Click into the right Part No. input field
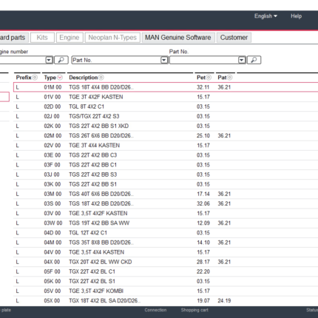The width and height of the screenshot is (318, 318). click(204, 60)
